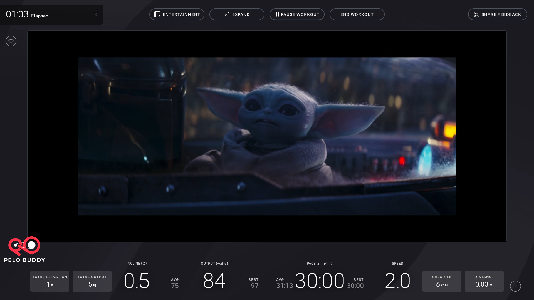Tap the 01:03 elapsed time display
The width and height of the screenshot is (534, 300).
tap(17, 14)
